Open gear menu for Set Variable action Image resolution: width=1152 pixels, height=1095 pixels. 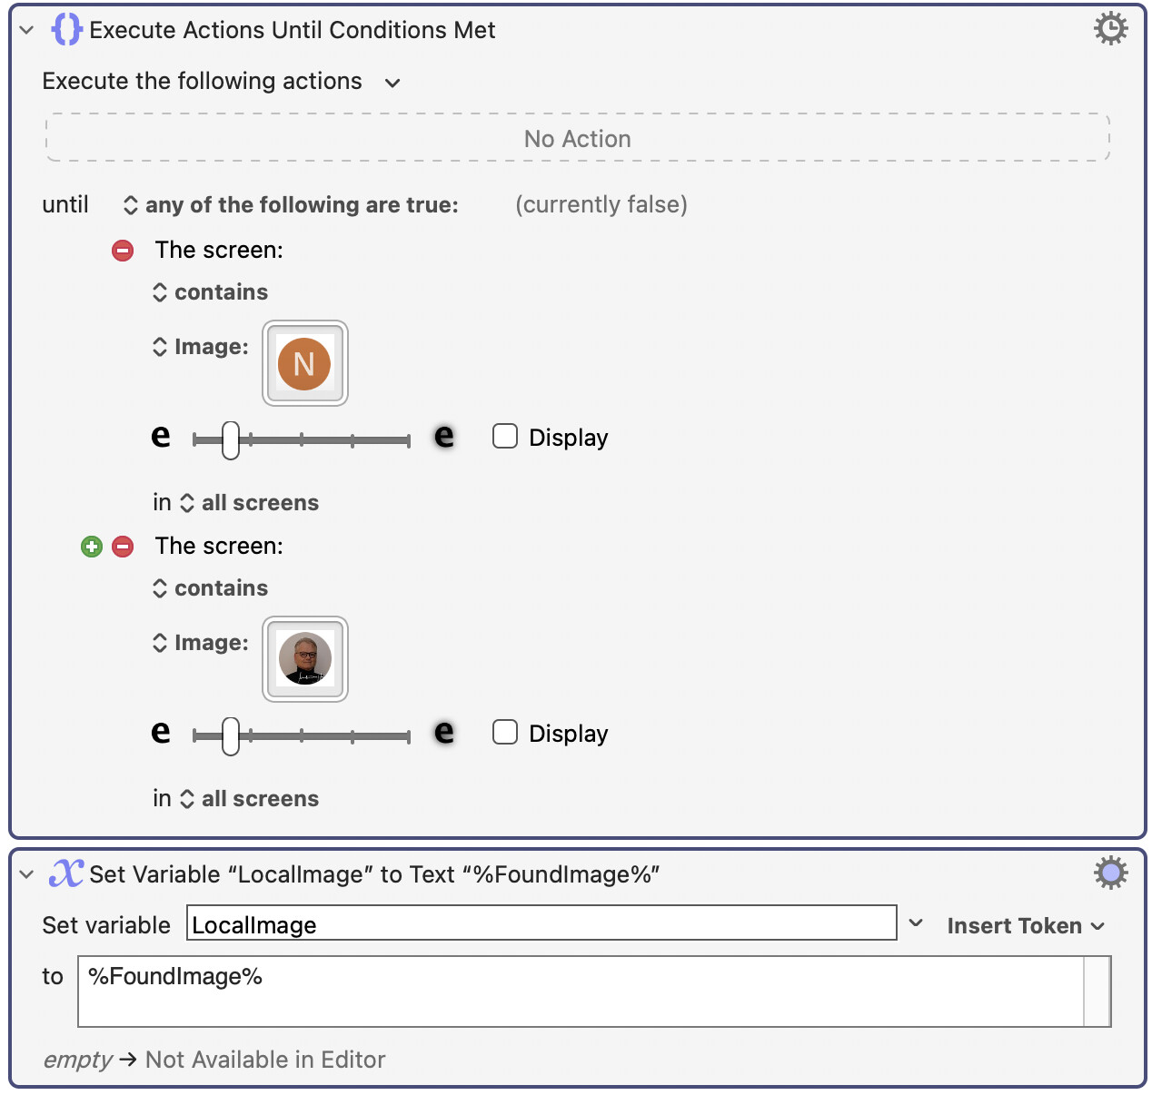[x=1110, y=873]
